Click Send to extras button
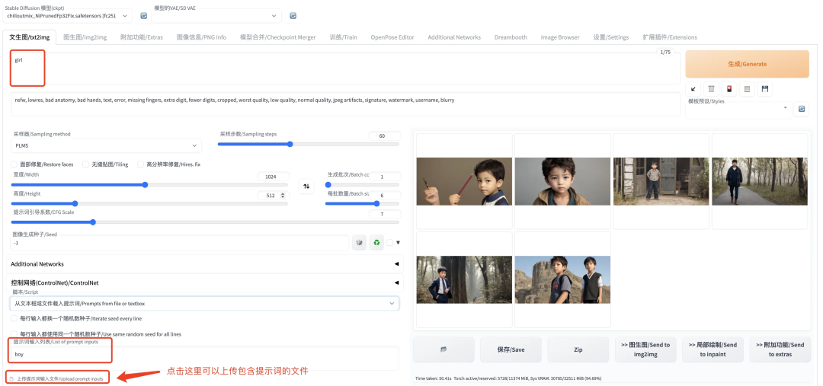Screen dimensions: 823x386 point(780,349)
